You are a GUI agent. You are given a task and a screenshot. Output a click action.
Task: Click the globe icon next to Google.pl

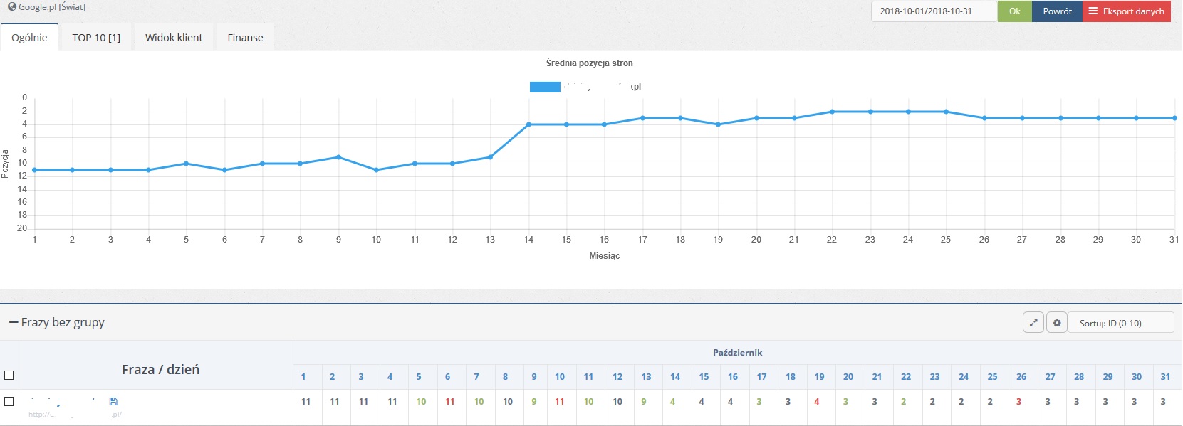(x=11, y=6)
